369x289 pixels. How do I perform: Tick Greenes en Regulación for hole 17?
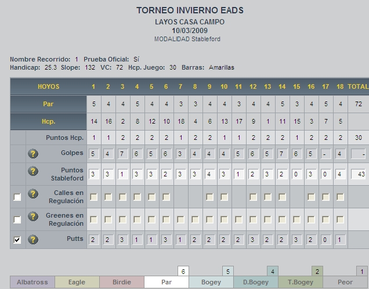click(325, 219)
